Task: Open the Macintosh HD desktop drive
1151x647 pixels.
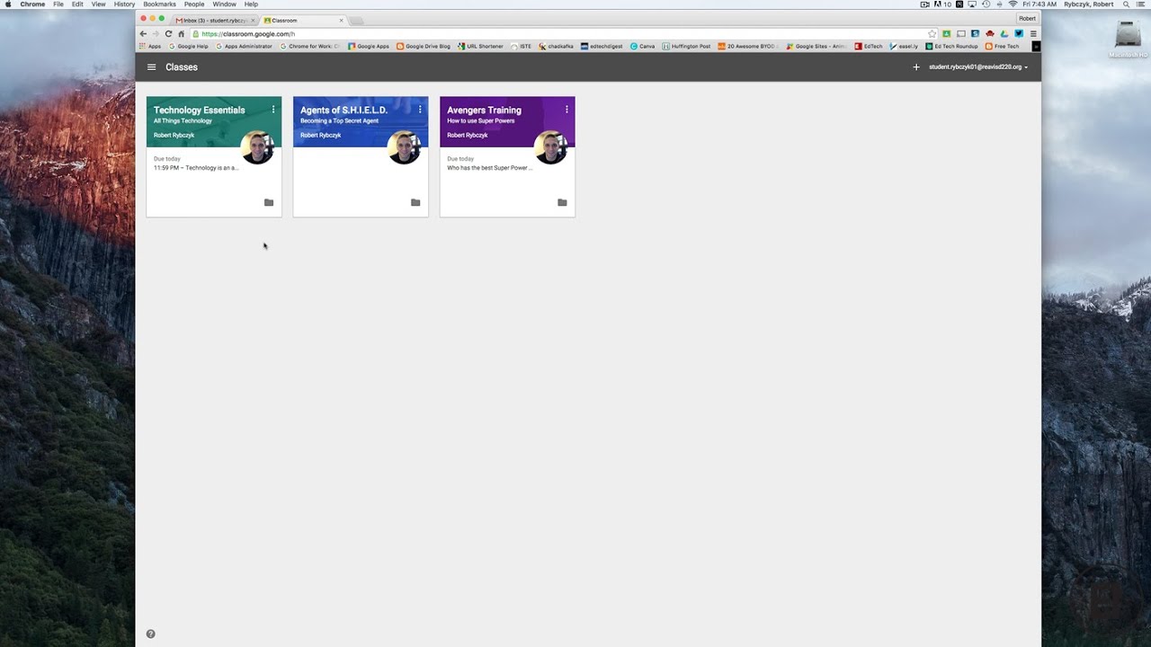Action: [1129, 39]
